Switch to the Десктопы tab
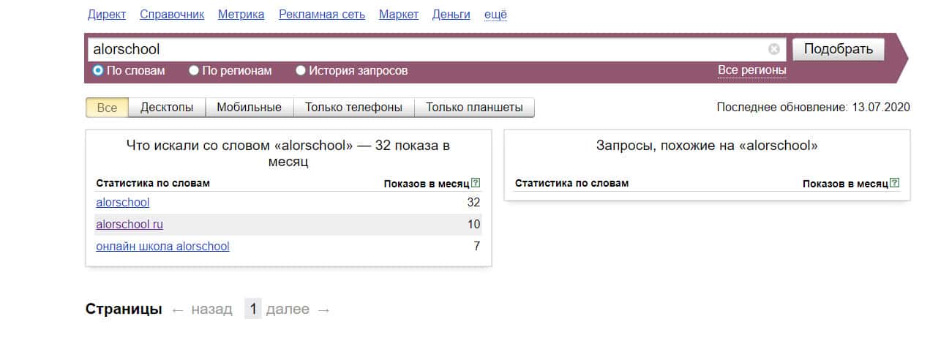The image size is (930, 363). 167,107
